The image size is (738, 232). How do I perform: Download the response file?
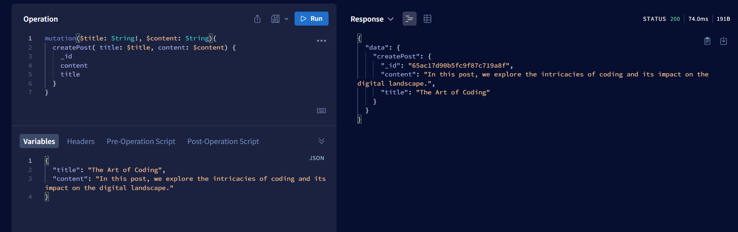click(x=724, y=41)
